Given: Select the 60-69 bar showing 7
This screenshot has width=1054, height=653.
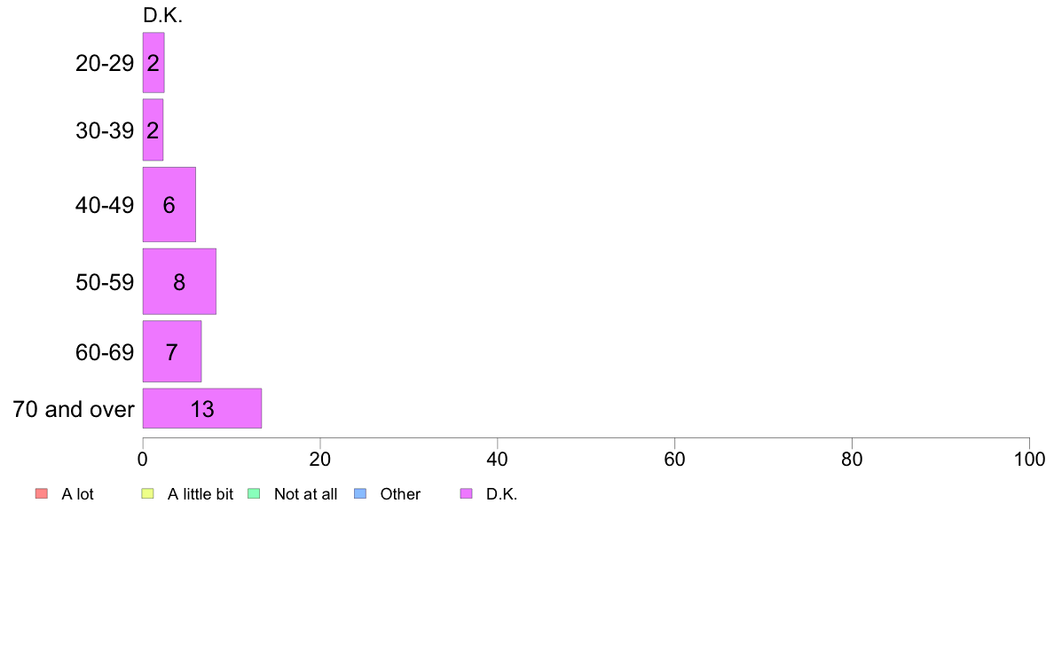Looking at the screenshot, I should coord(171,351).
